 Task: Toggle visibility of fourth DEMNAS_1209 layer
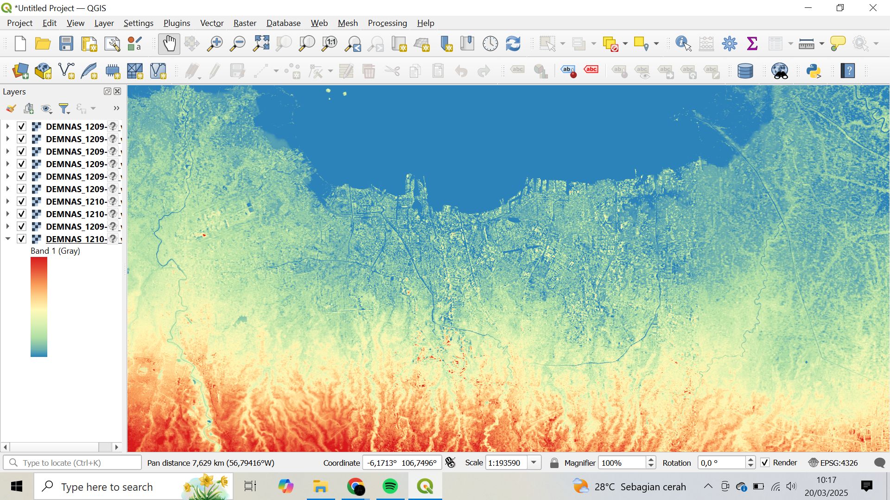click(x=21, y=164)
